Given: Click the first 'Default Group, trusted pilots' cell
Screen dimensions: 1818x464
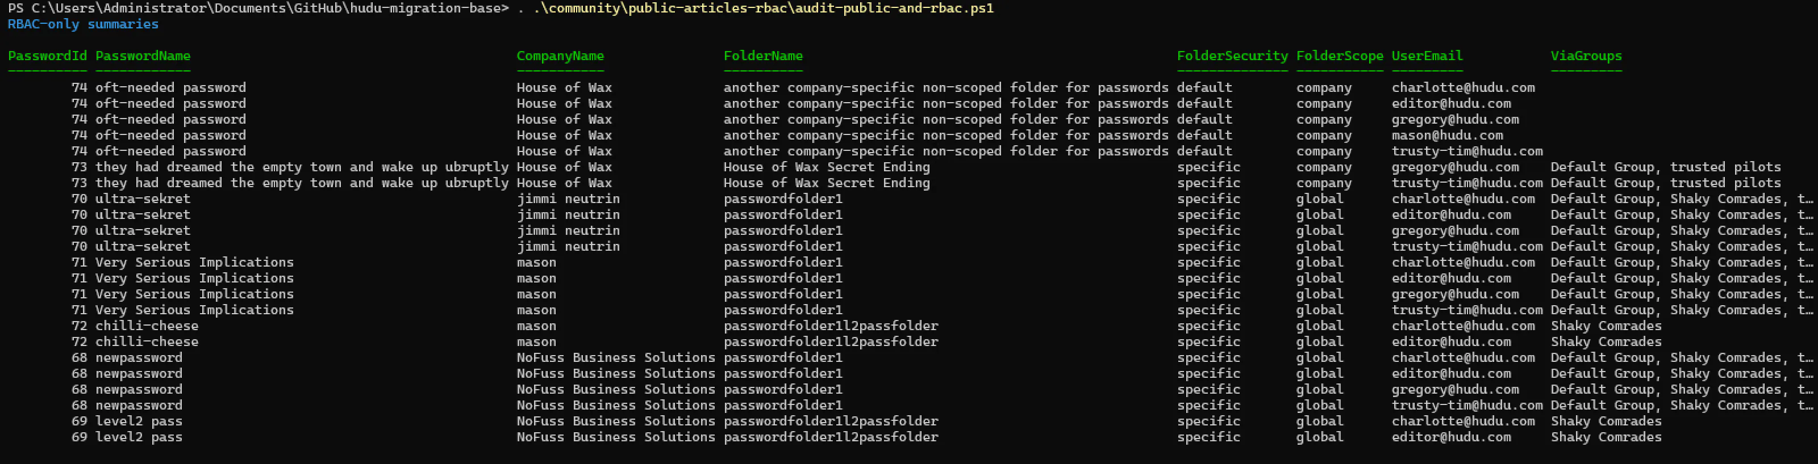Looking at the screenshot, I should [1666, 167].
